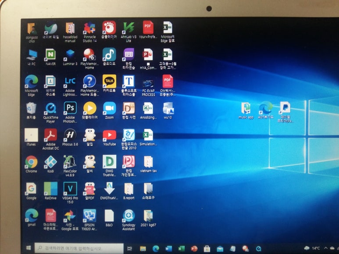This screenshot has height=254, width=339.
Task: Open the Kodi shortcut
Action: (x=50, y=164)
